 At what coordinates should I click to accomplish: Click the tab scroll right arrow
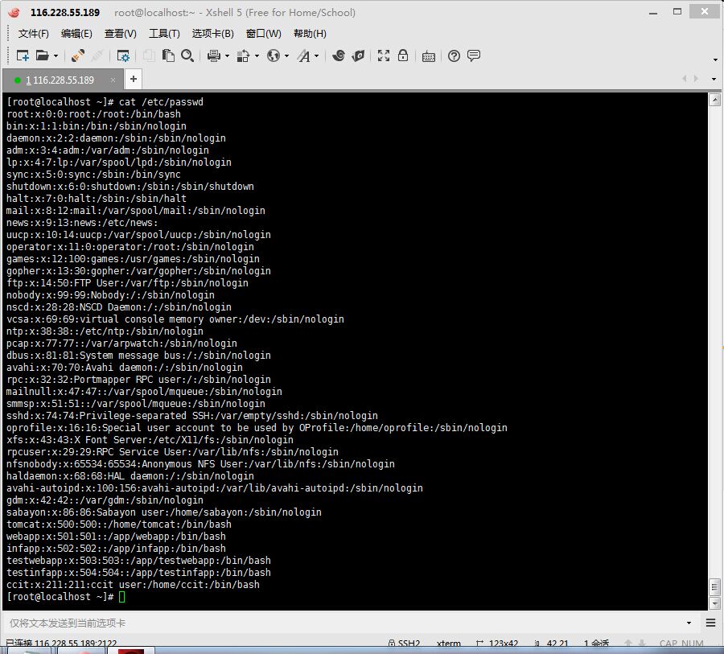[697, 79]
